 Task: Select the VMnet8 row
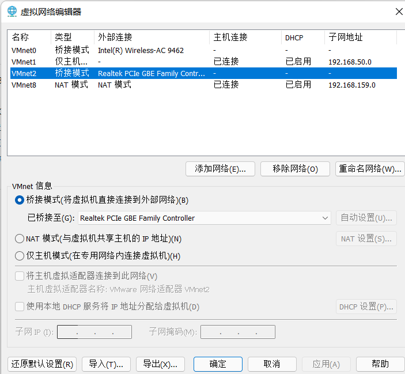(203, 85)
